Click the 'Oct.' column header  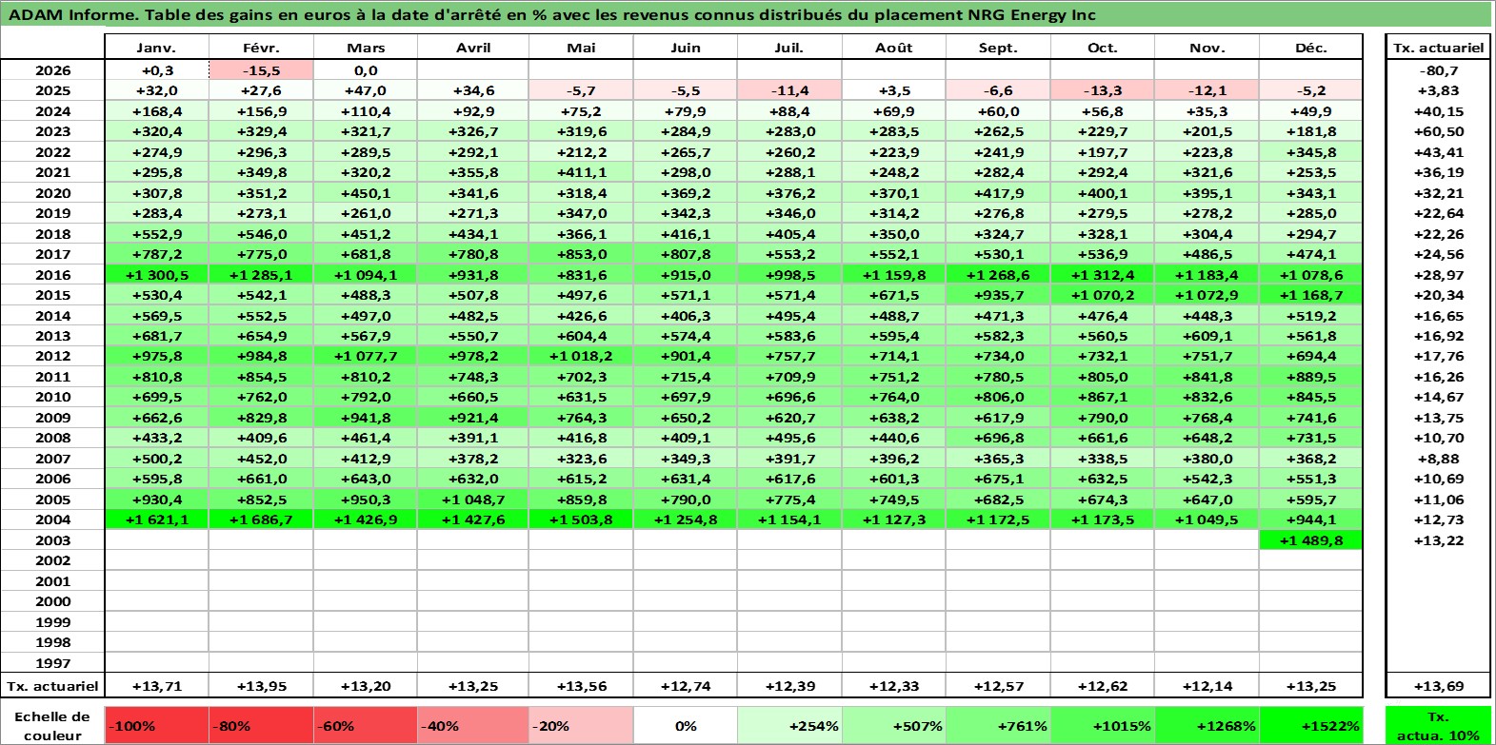[x=1103, y=48]
